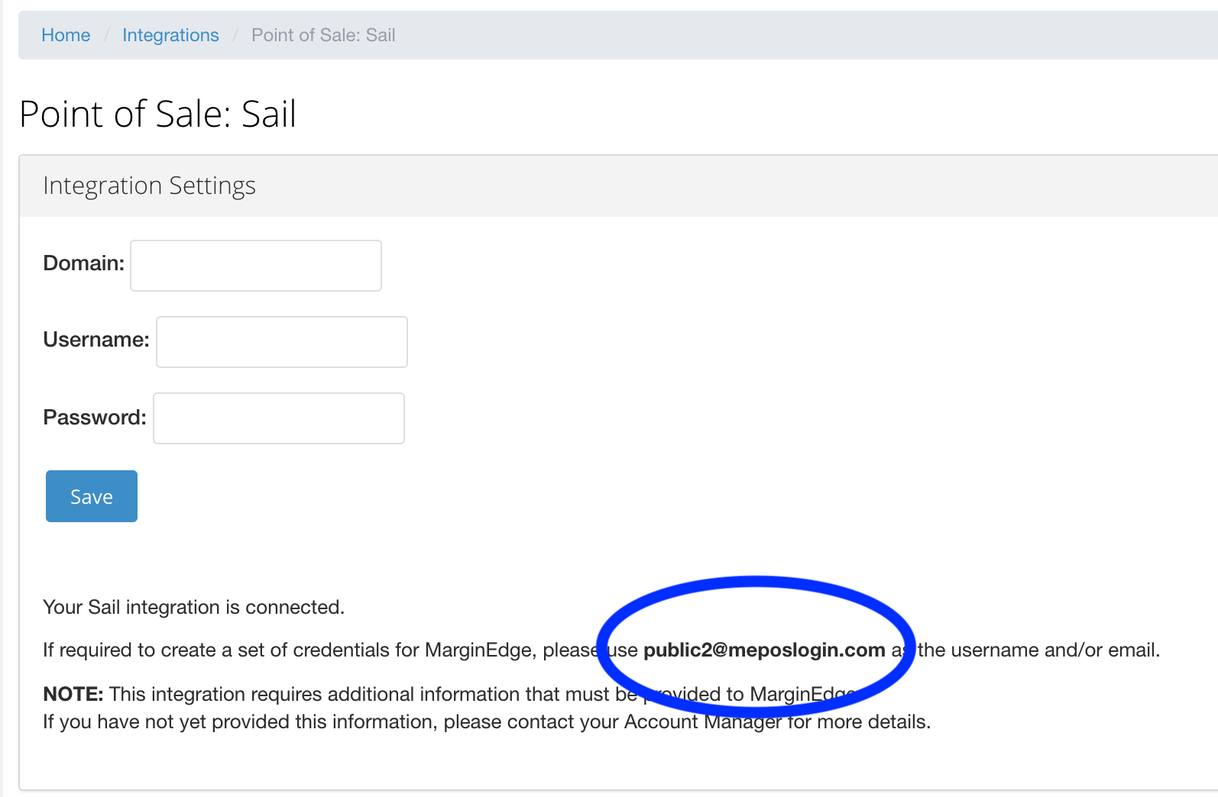Click 'the username and/or email' text
The height and width of the screenshot is (797, 1218).
(x=1039, y=650)
